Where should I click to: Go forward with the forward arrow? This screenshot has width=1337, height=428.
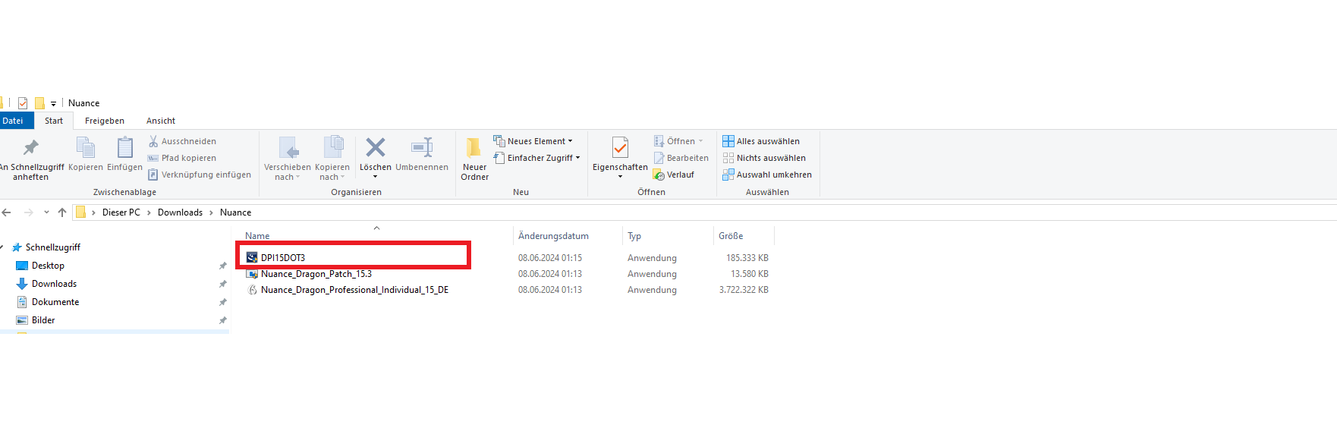(28, 212)
